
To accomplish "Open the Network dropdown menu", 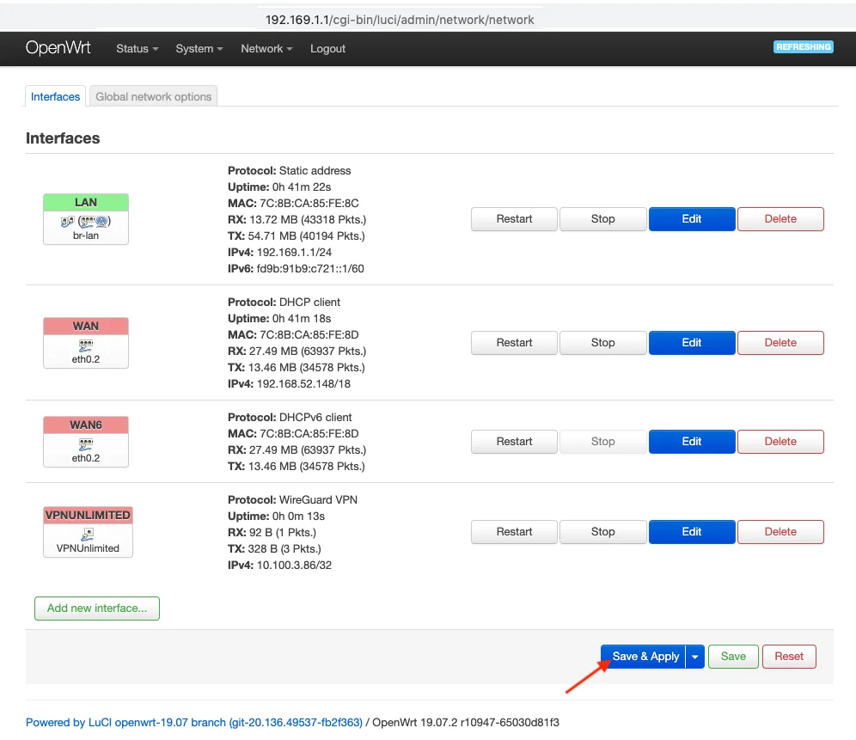I will (x=266, y=49).
